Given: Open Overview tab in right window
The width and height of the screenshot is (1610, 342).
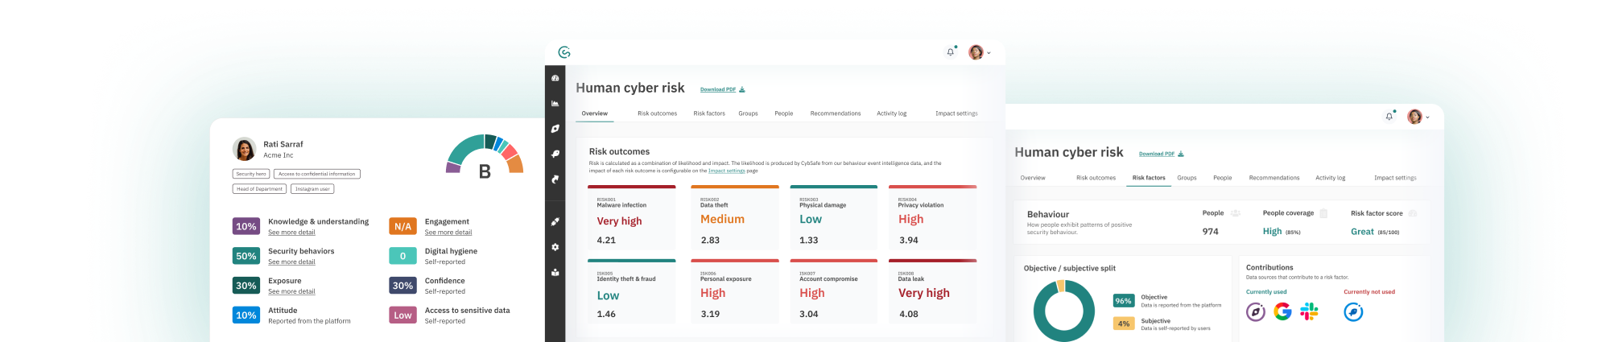Looking at the screenshot, I should [1033, 178].
